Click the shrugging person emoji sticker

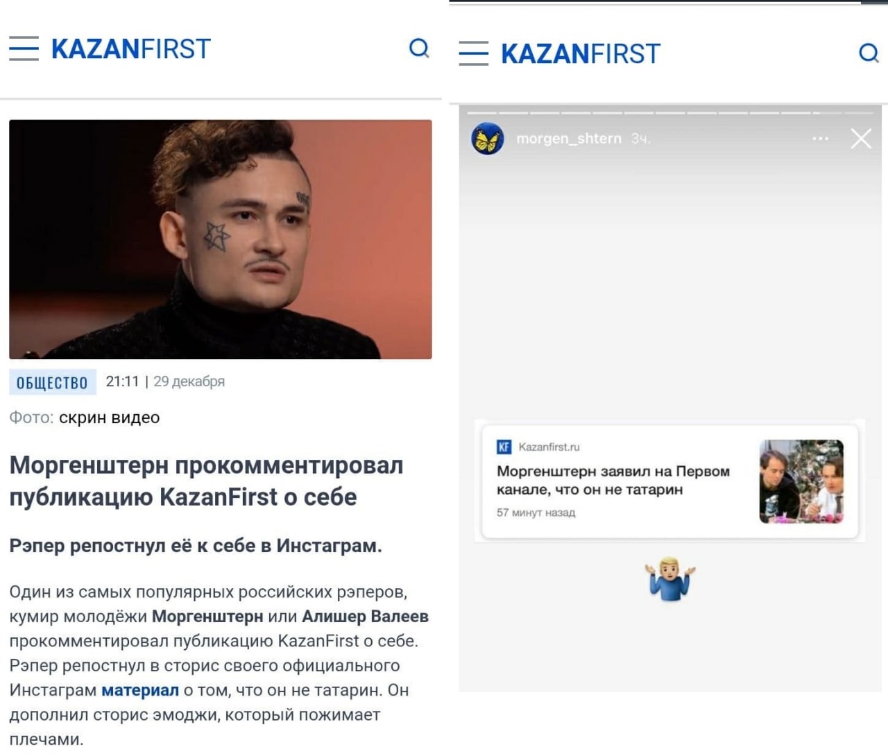click(x=670, y=578)
